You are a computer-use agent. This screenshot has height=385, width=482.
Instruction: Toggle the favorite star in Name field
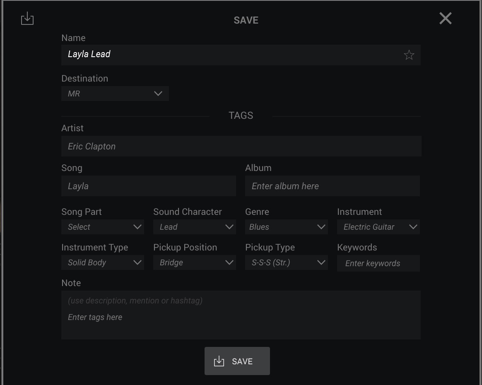click(409, 55)
